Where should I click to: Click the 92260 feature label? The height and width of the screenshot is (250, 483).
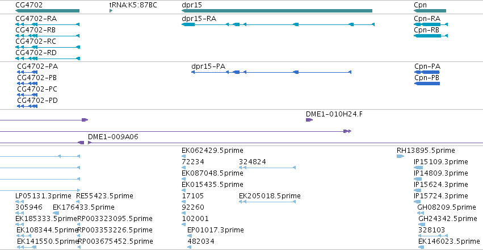tap(193, 207)
